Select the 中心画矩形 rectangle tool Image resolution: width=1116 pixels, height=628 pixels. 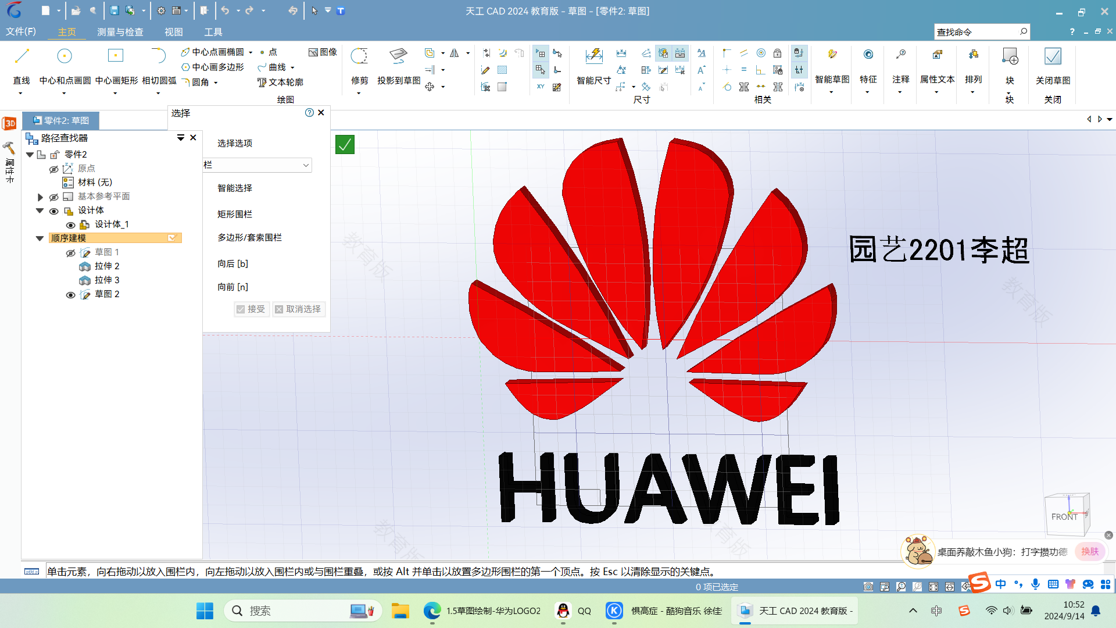tap(116, 56)
